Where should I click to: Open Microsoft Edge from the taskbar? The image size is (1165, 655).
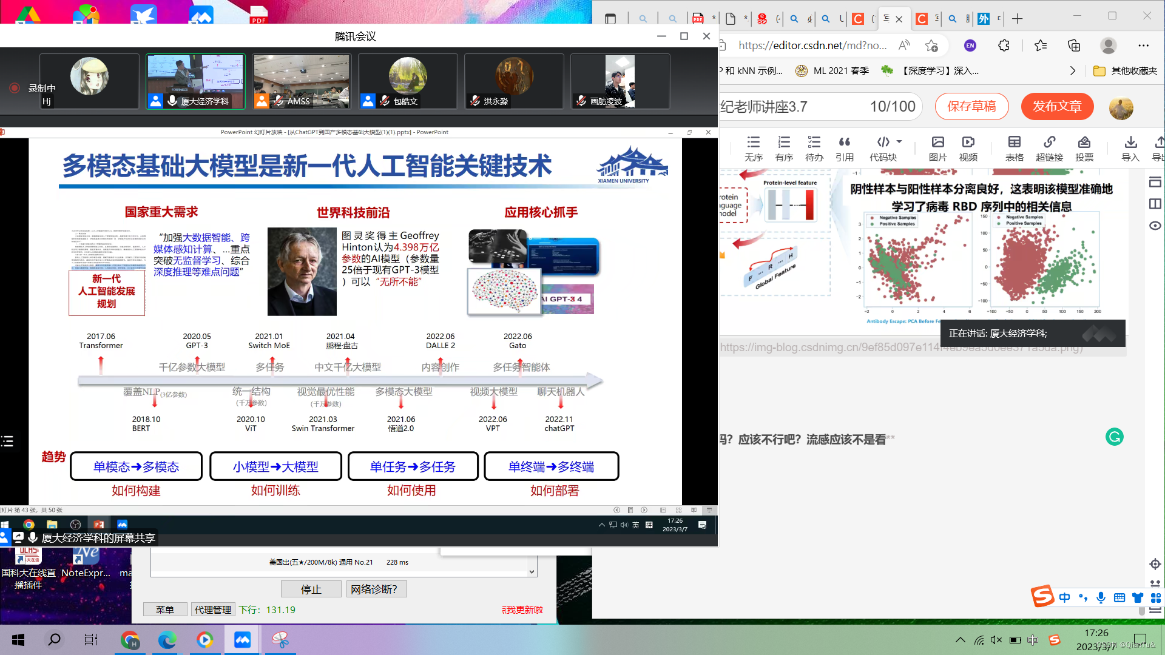point(167,639)
